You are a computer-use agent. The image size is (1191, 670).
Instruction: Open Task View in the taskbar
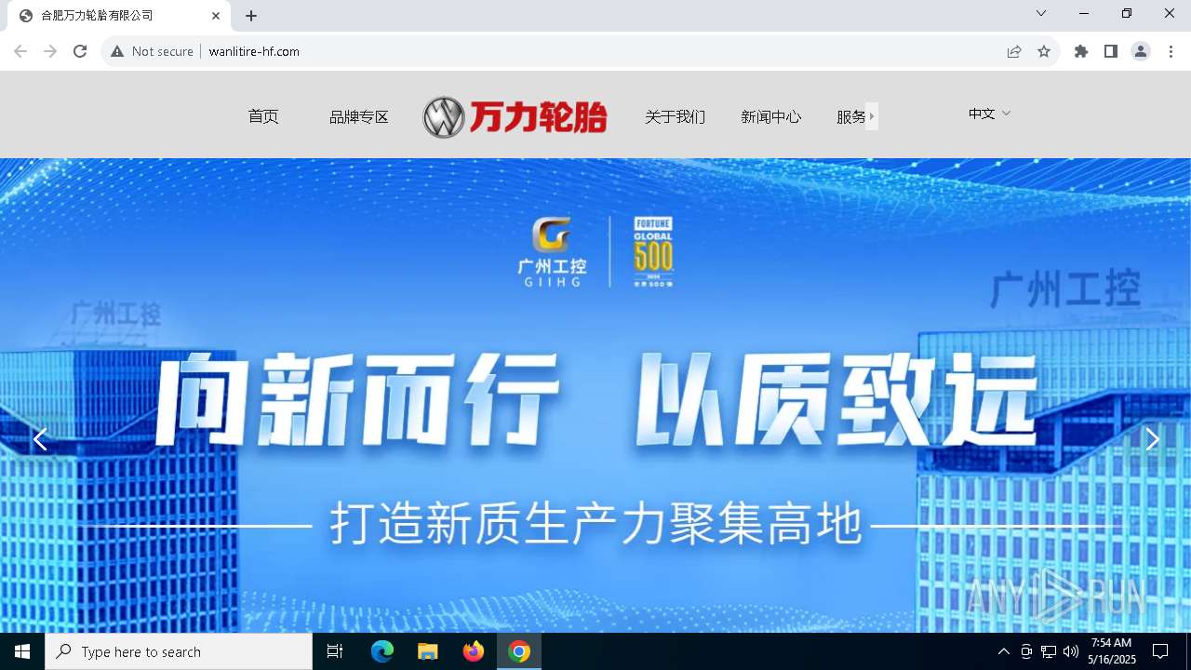335,651
